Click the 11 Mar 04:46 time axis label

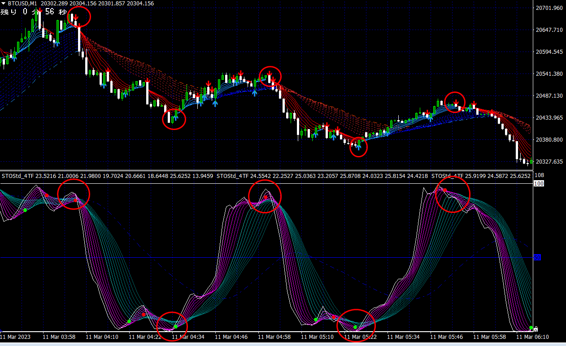click(x=231, y=337)
